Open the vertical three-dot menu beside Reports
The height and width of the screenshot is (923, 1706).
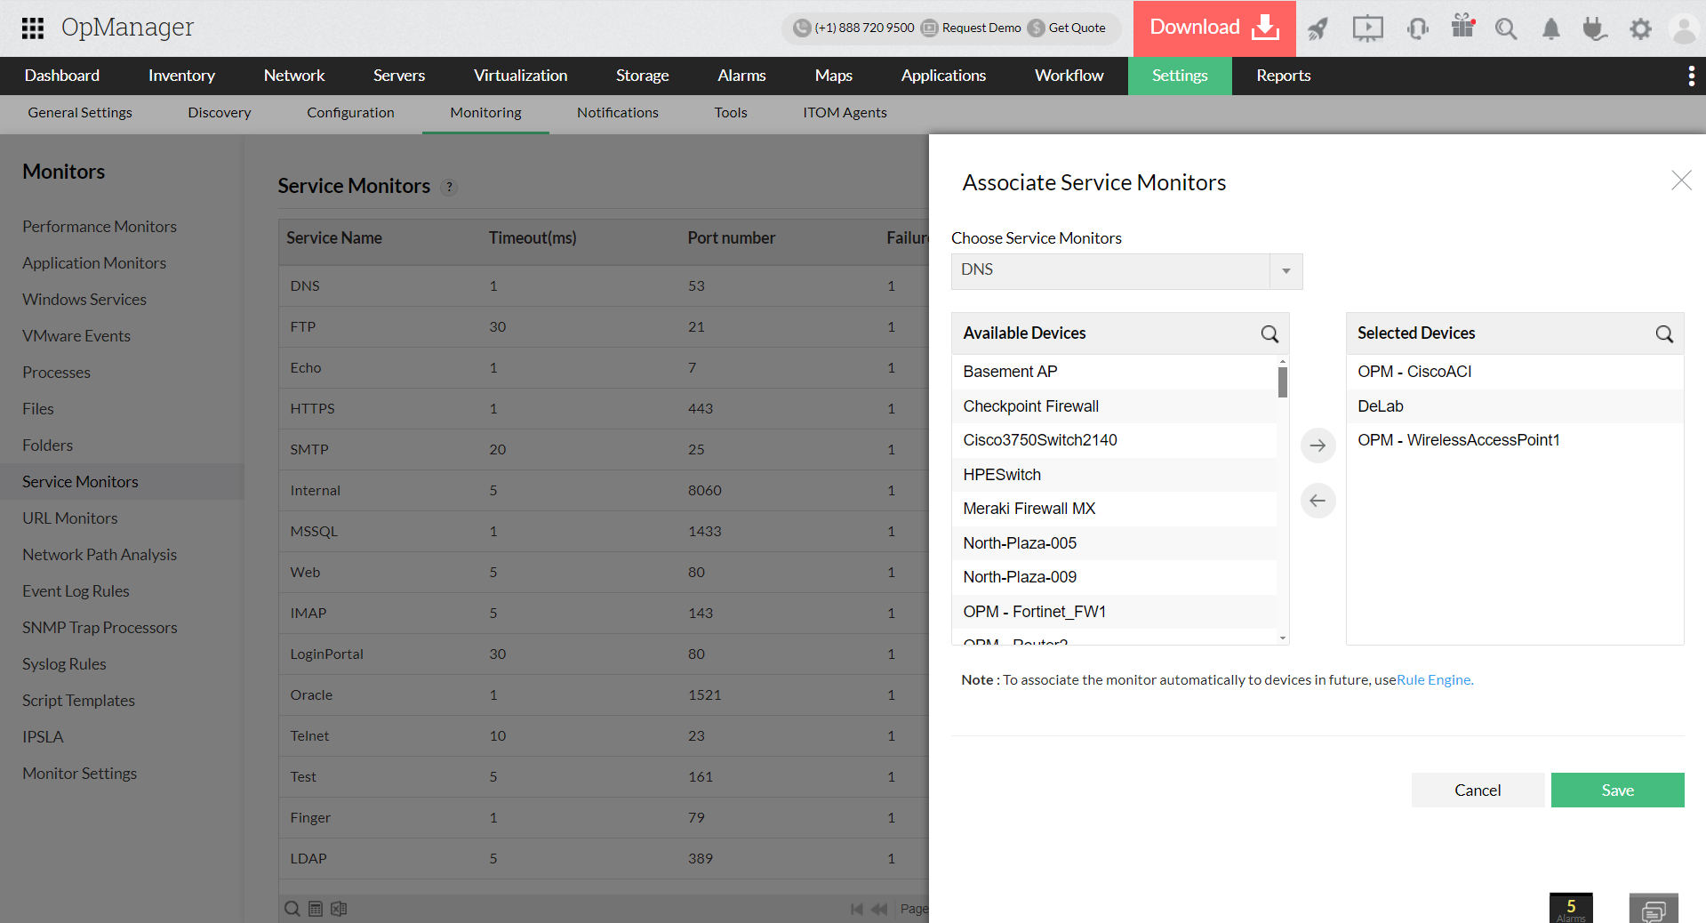[x=1691, y=76]
